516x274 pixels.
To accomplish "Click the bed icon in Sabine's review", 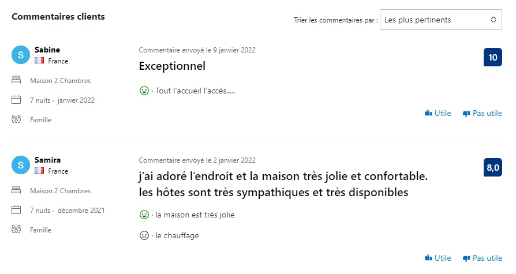I will point(16,80).
